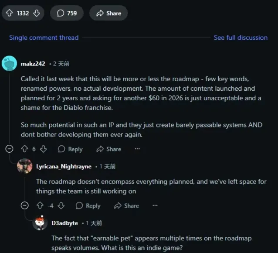
Task: Click See full discussion link
Action: pos(241,38)
